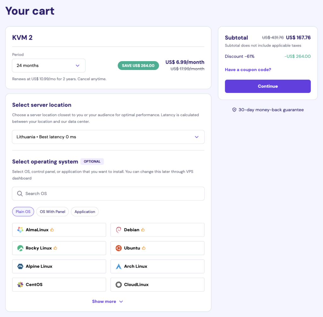Click the Arch Linux logo icon
This screenshot has width=323, height=317.
pyautogui.click(x=119, y=266)
